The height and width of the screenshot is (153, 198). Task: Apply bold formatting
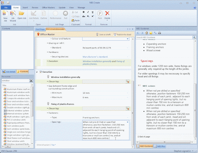point(84,12)
